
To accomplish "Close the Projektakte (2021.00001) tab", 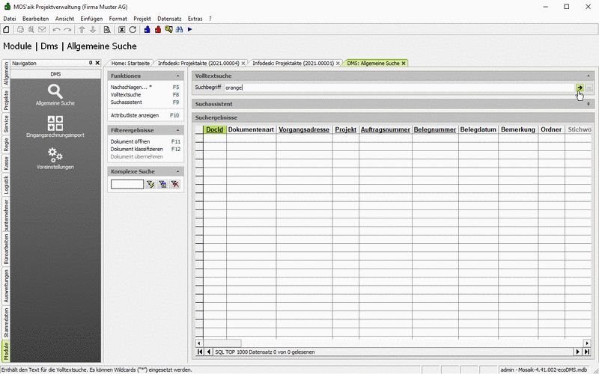I will (338, 64).
